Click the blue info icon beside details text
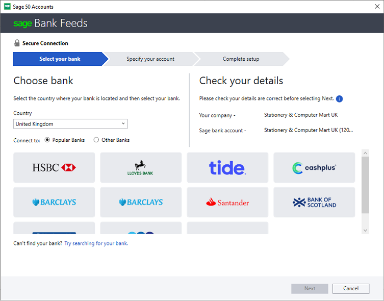 [x=339, y=99]
